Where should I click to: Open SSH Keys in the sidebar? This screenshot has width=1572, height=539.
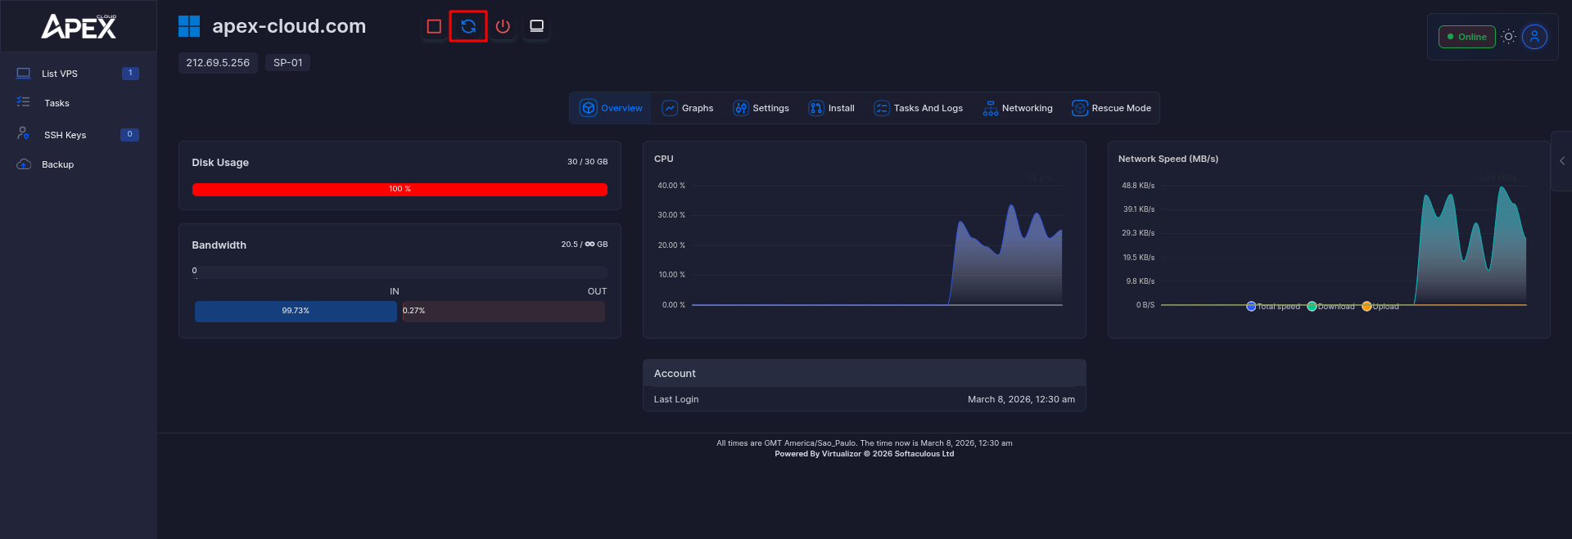point(65,135)
